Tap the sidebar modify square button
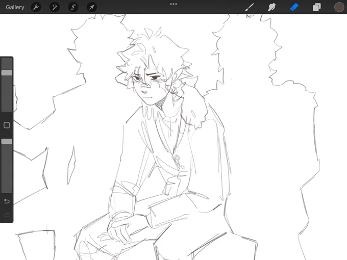Image resolution: width=347 pixels, height=260 pixels. pos(7,125)
